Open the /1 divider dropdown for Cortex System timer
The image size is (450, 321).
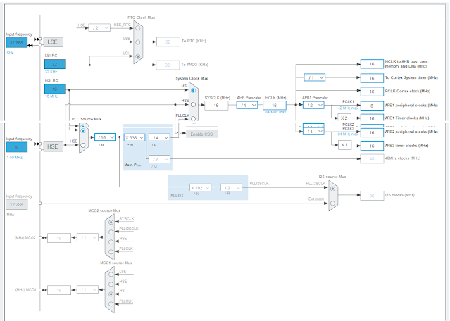[315, 77]
